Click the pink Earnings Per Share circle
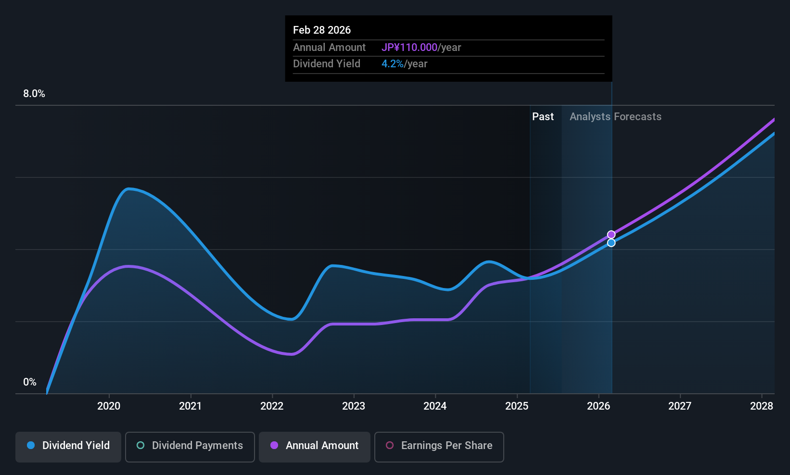 390,445
